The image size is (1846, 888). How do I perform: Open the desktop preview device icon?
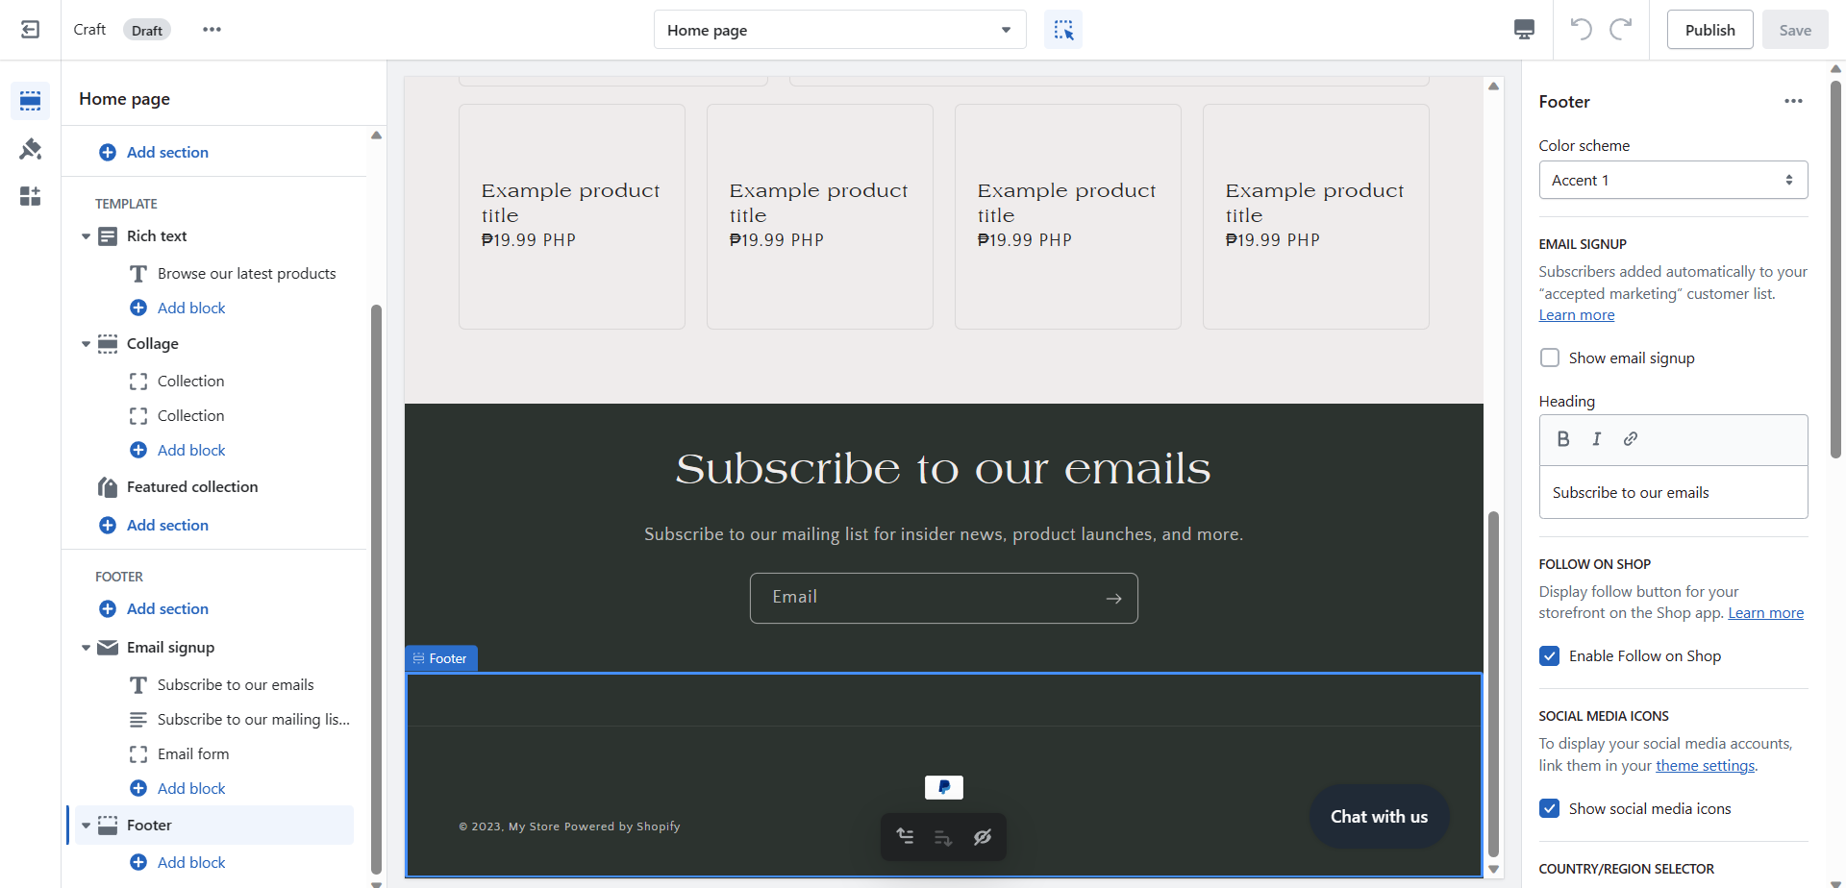tap(1524, 30)
